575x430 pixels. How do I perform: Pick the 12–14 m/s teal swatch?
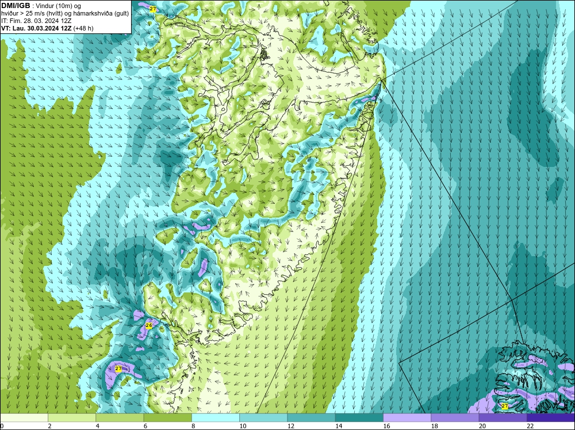click(x=311, y=417)
